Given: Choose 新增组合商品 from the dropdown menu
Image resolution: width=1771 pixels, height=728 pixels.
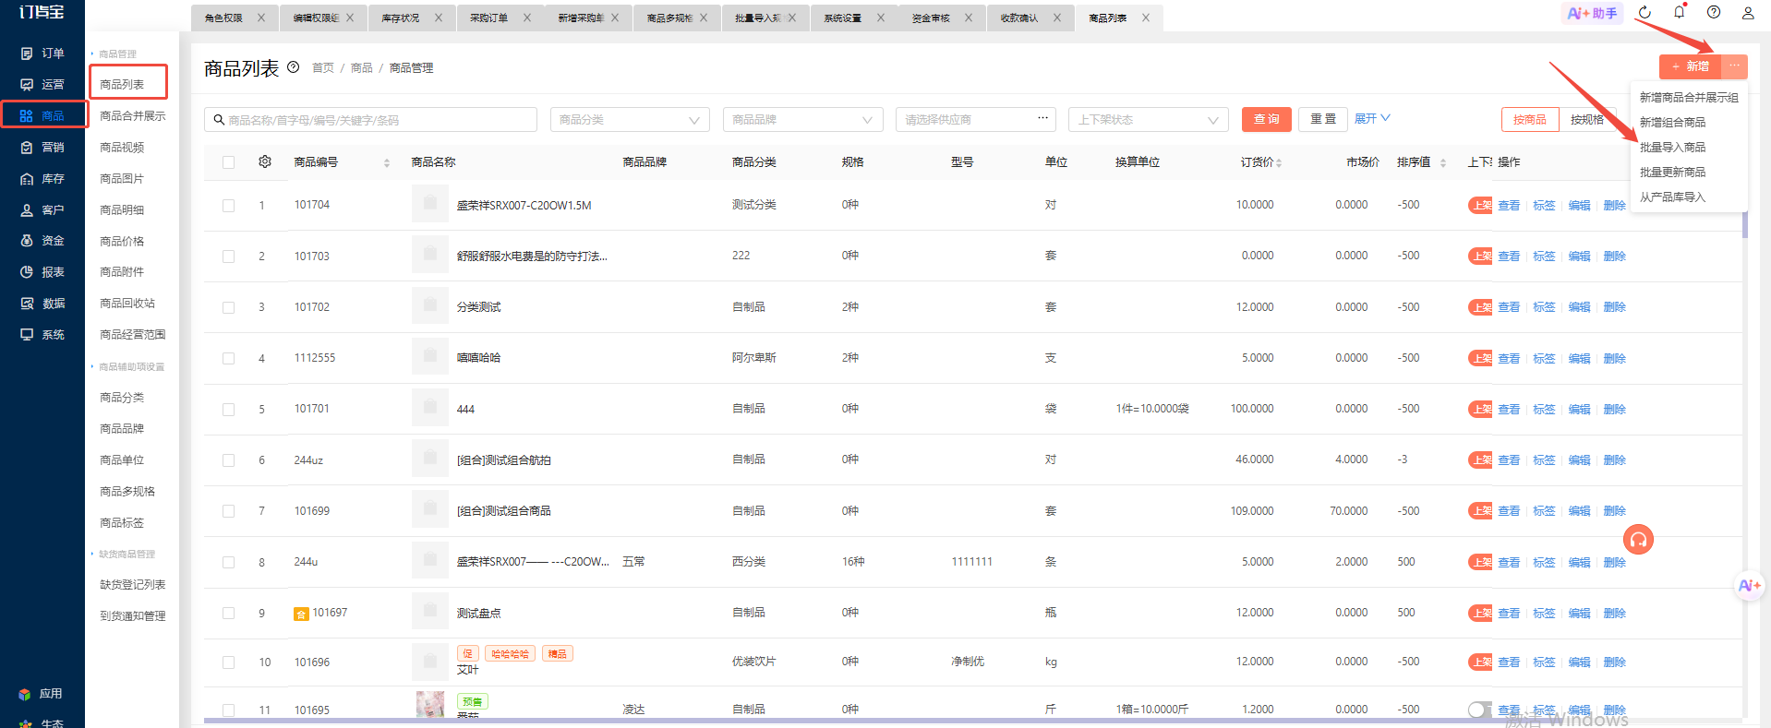Looking at the screenshot, I should [1672, 123].
